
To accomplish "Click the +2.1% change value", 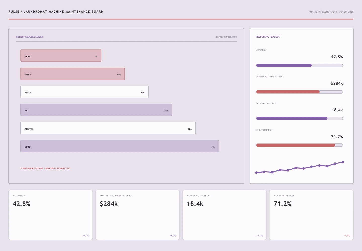I will click(x=260, y=236).
